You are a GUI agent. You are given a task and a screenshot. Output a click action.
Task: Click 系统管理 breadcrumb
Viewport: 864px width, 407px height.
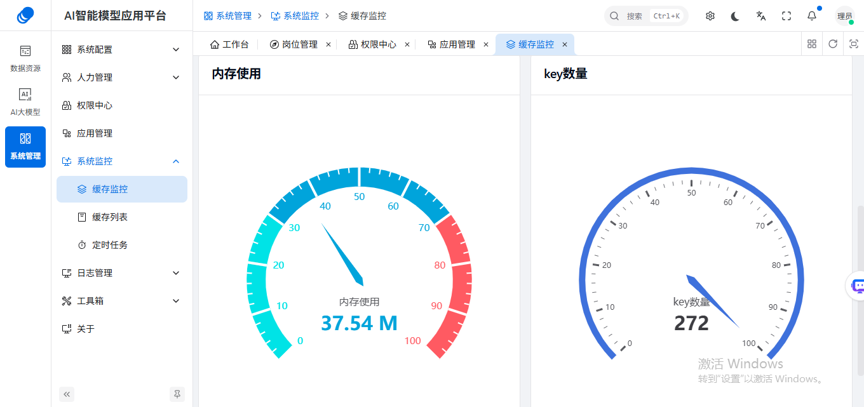tap(227, 16)
